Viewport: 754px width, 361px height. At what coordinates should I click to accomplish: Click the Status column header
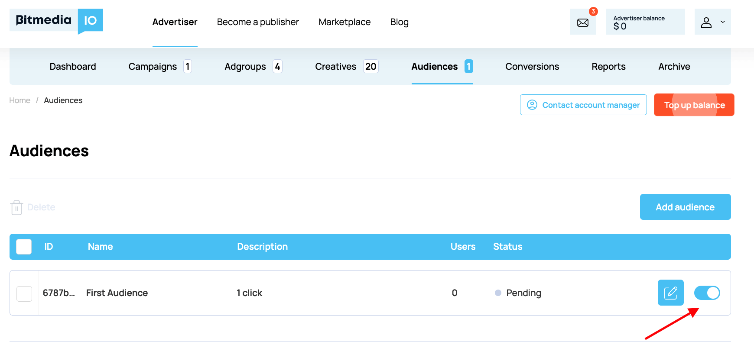pos(507,247)
